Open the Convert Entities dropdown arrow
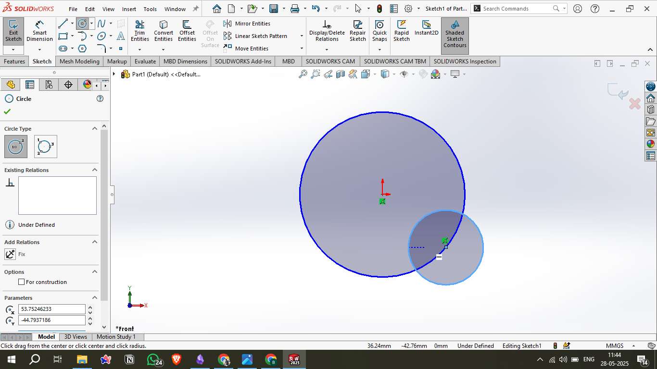The width and height of the screenshot is (657, 369). point(164,49)
